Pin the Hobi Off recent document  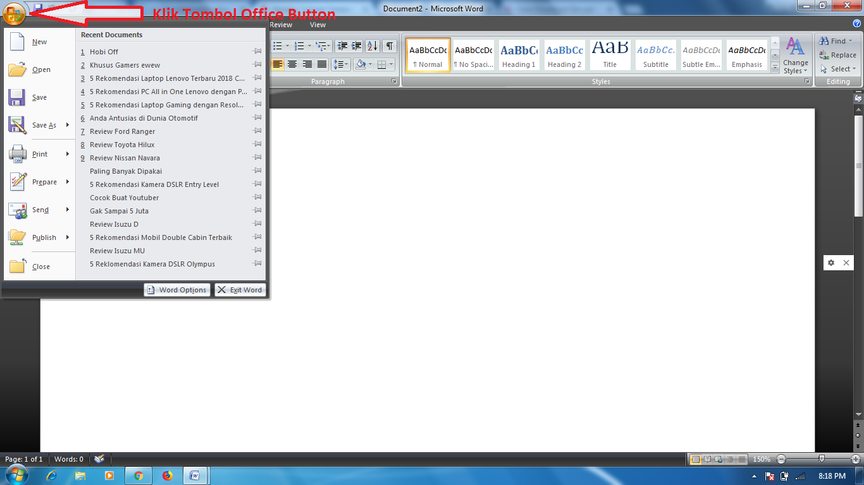pos(257,51)
